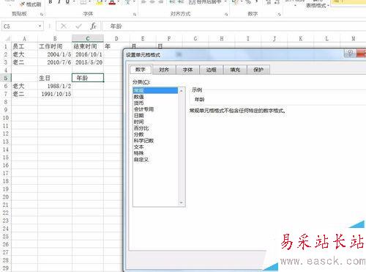Open the 数字 number group dialog launcher
The image size is (366, 272).
pos(280,15)
